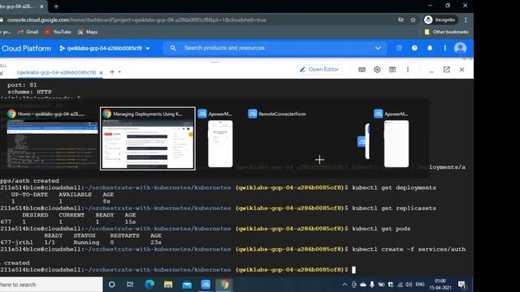Open the ApowerMirror app on the taskbar
Screen dimensions: 520x292
(x=206, y=285)
